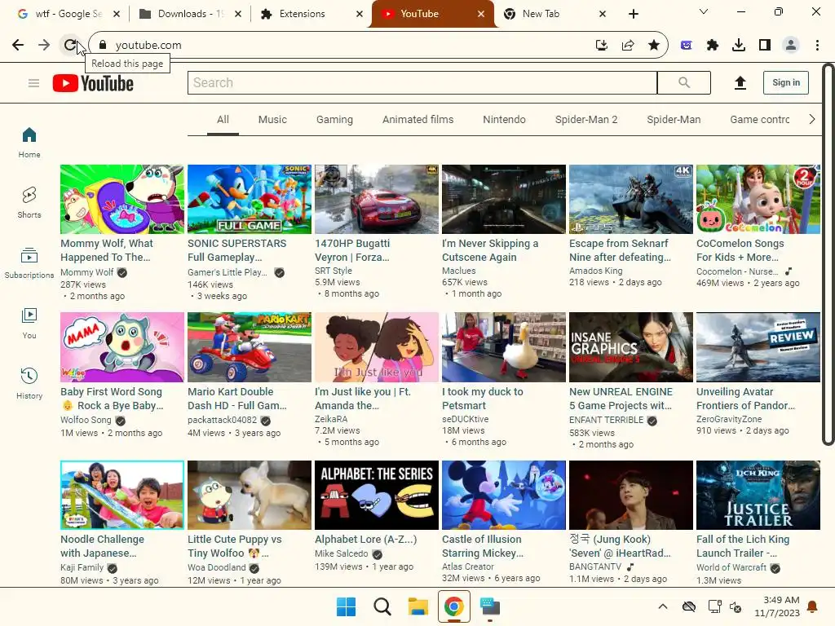Open SONIC SUPERSTARS Full Gameplay title
Viewport: 835px width, 626px height.
(x=237, y=250)
